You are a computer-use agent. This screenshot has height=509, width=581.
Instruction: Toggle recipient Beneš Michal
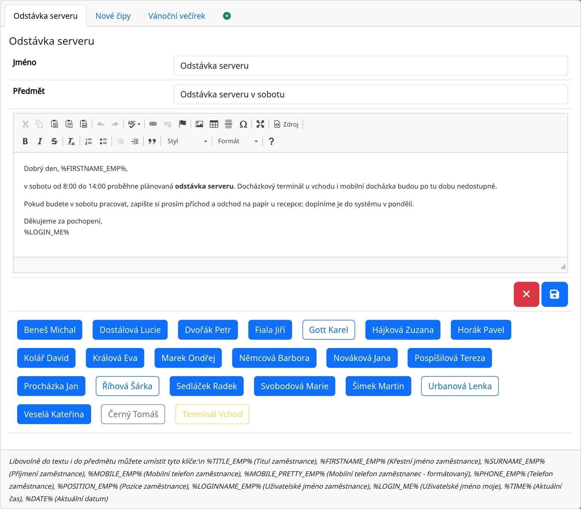(x=50, y=330)
